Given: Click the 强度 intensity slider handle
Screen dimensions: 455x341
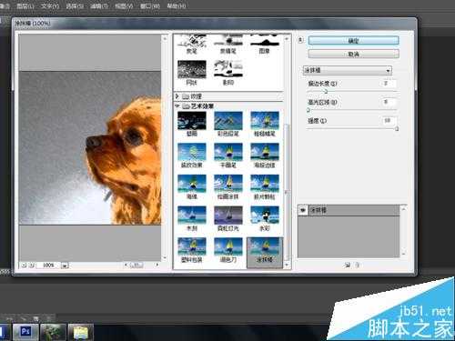Looking at the screenshot, I should [397, 129].
